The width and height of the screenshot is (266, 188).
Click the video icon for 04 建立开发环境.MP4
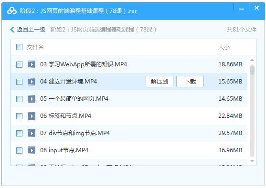click(32, 82)
